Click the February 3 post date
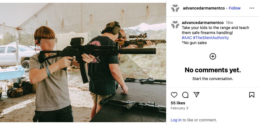 coord(179,108)
